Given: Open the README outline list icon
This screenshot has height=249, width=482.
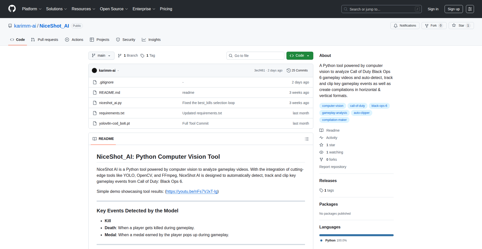Looking at the screenshot, I should tap(307, 139).
